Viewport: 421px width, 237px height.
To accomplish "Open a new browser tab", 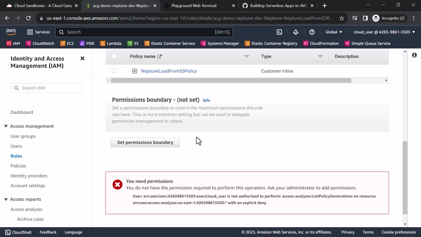I will pos(325,6).
